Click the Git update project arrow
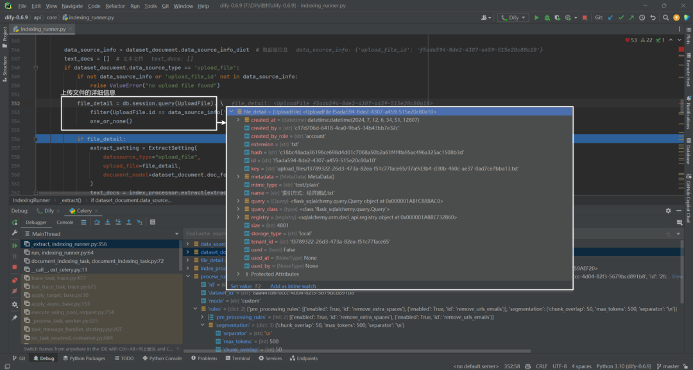 pos(611,18)
